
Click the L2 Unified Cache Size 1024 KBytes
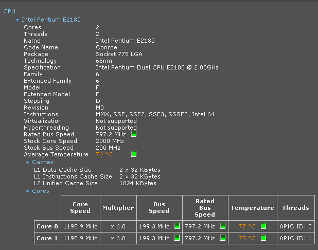tap(138, 183)
